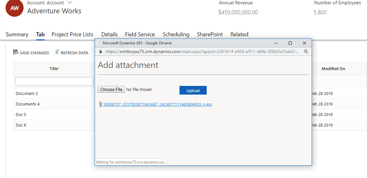Click REFRESH DATA in grid toolbar
The height and width of the screenshot is (178, 367).
point(72,53)
